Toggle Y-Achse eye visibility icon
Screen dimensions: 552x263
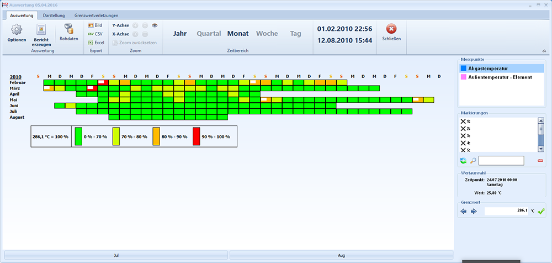click(x=155, y=25)
